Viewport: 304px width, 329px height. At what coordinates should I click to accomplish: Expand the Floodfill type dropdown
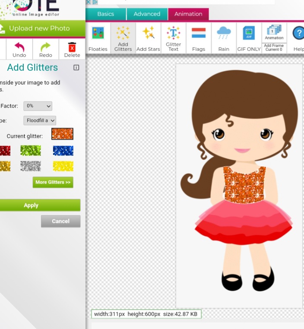click(x=40, y=120)
